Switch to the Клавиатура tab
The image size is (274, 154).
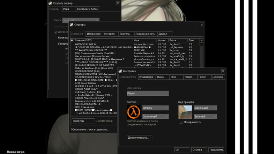point(147,77)
